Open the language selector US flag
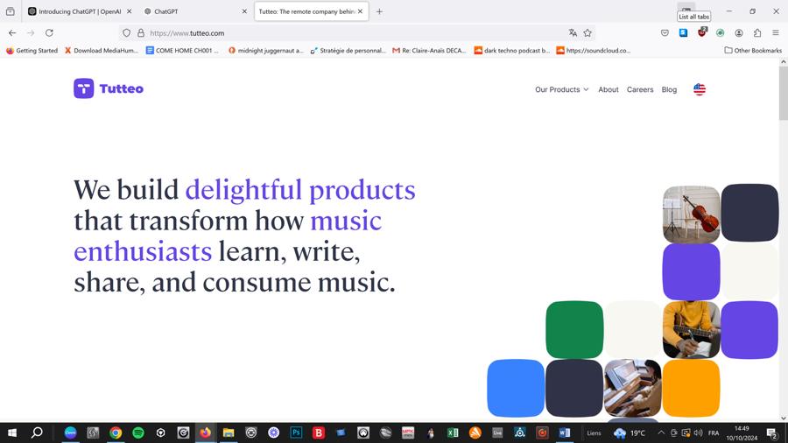Viewport: 788px width, 443px height. [x=700, y=89]
